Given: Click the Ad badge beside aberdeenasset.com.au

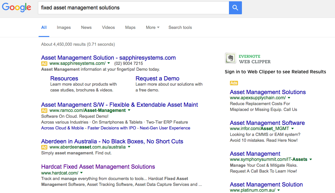Looking at the screenshot, I should pos(44,147).
